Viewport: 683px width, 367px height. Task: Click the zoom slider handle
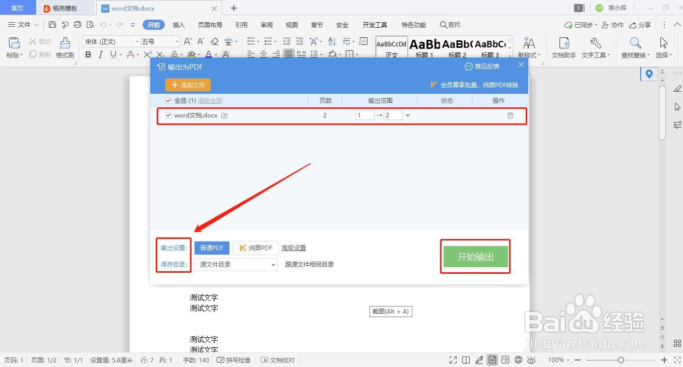(x=621, y=360)
